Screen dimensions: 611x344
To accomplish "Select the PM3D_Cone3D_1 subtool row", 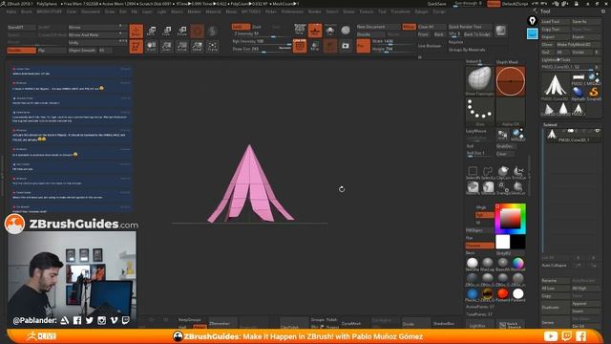I will point(573,136).
